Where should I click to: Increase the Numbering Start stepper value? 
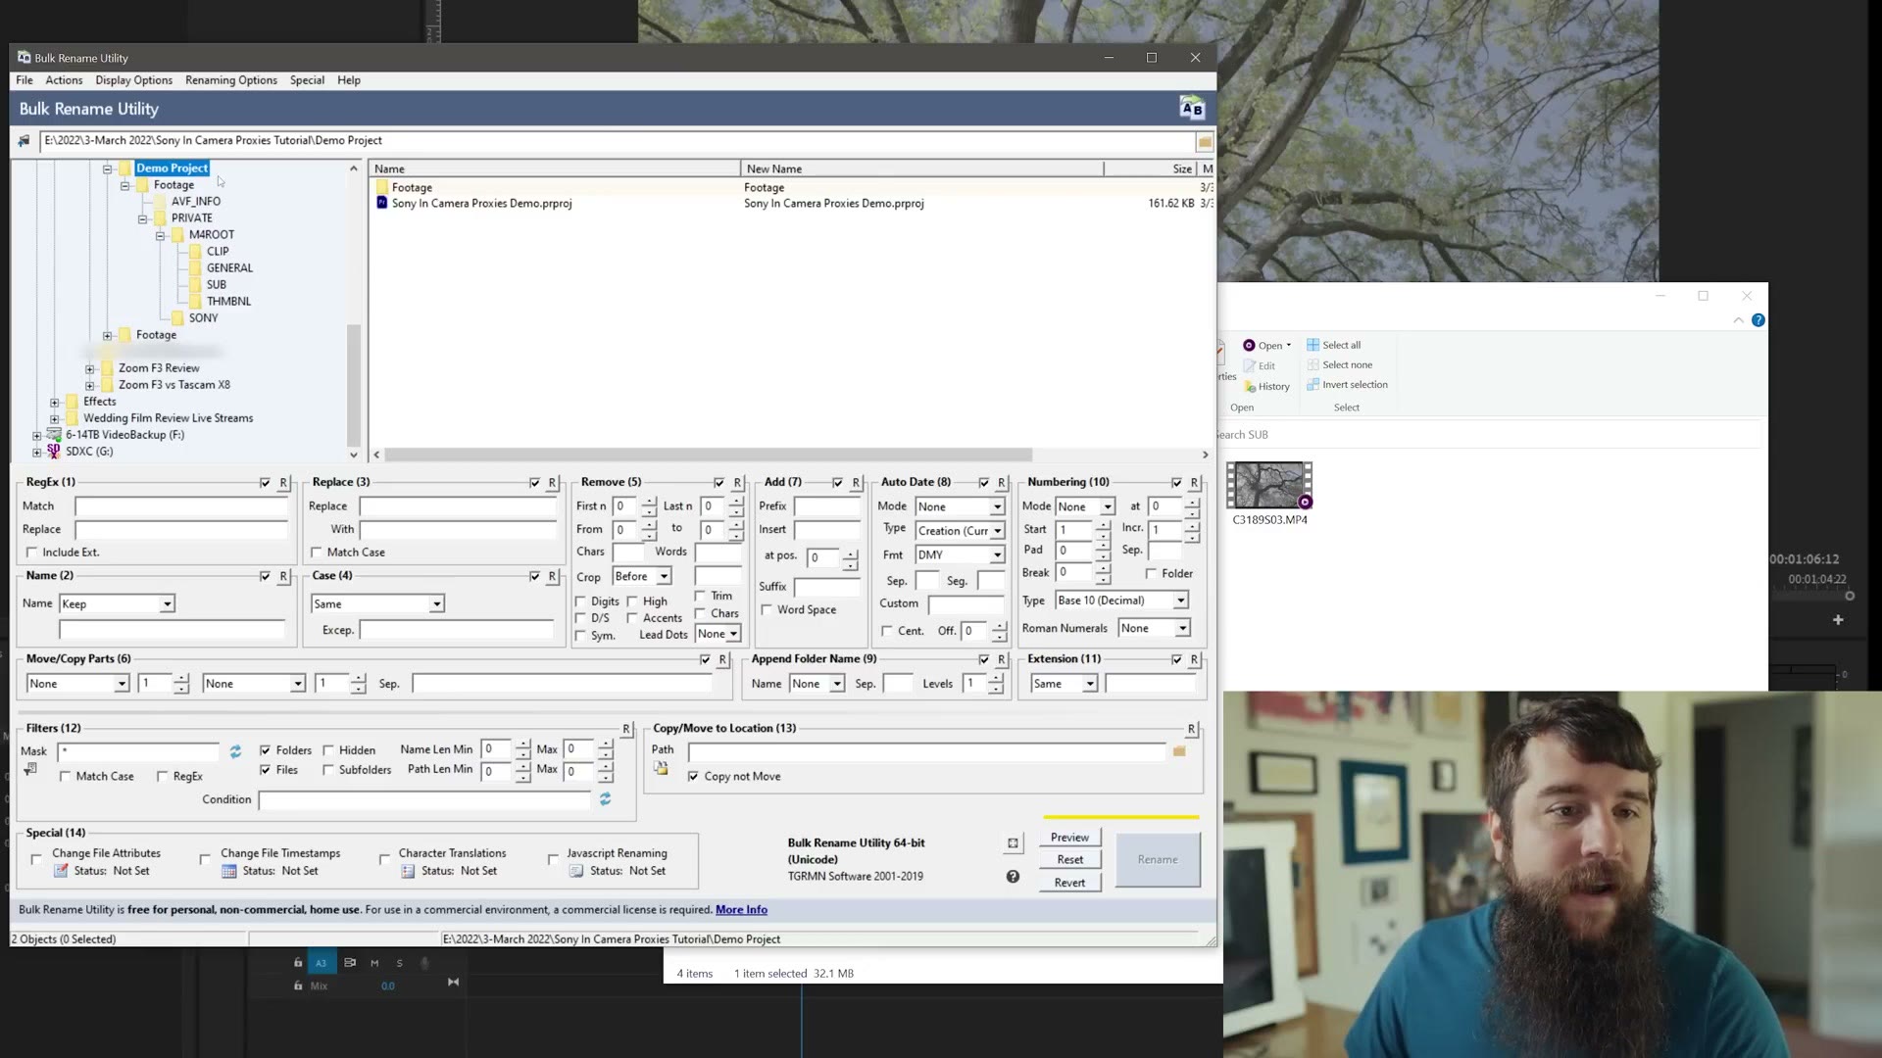[x=1103, y=525]
